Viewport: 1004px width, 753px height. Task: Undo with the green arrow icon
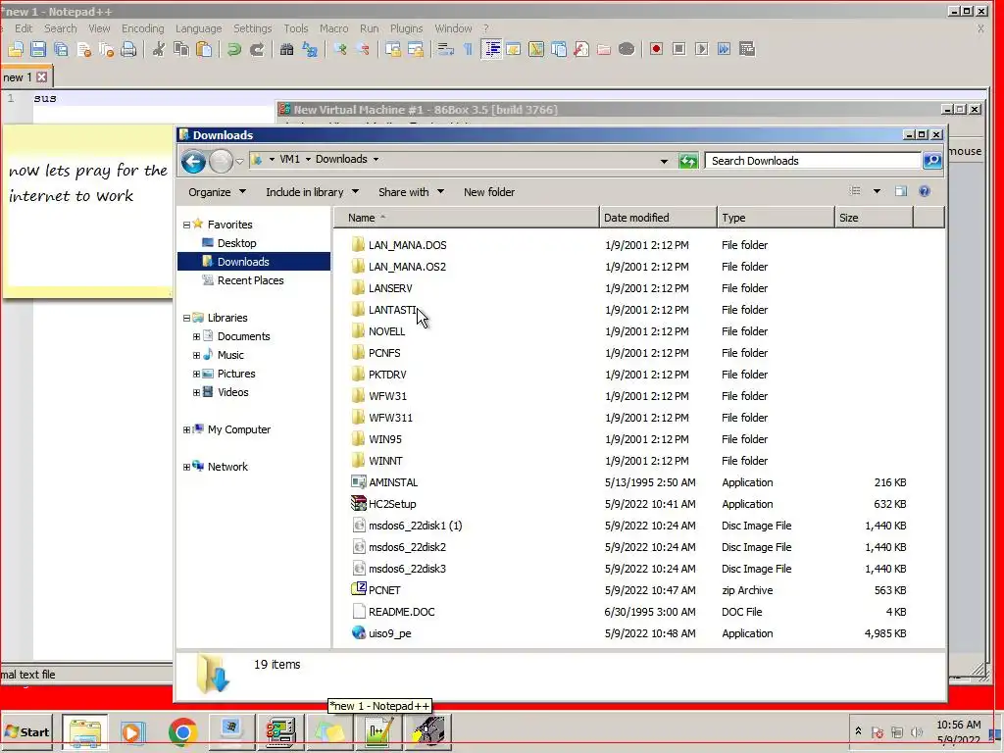click(x=233, y=49)
